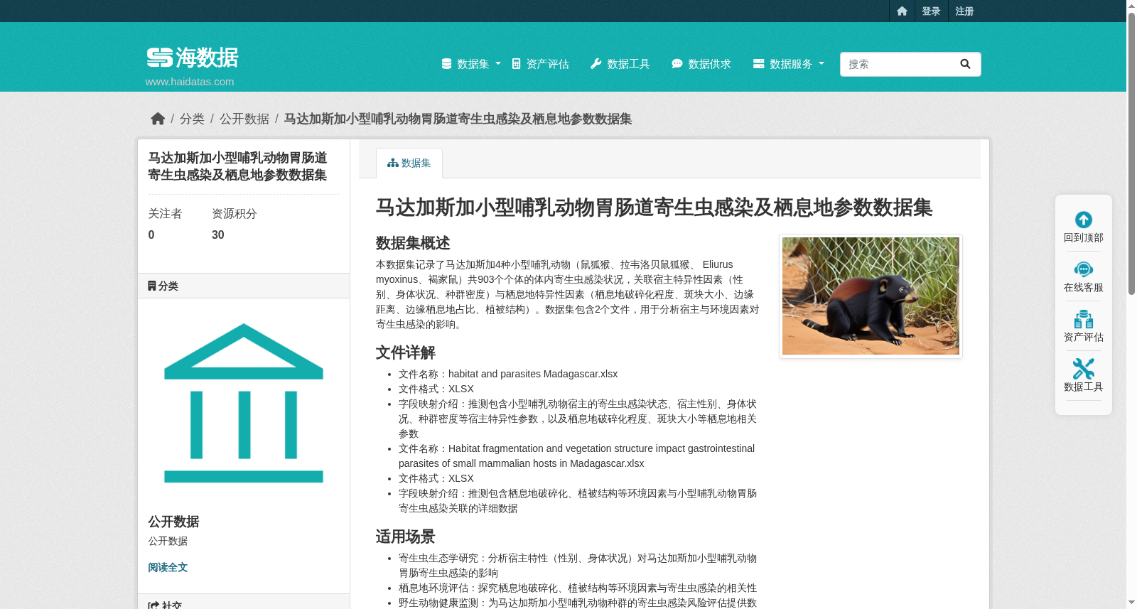Click the 资源积分 label
The height and width of the screenshot is (609, 1137).
235,214
